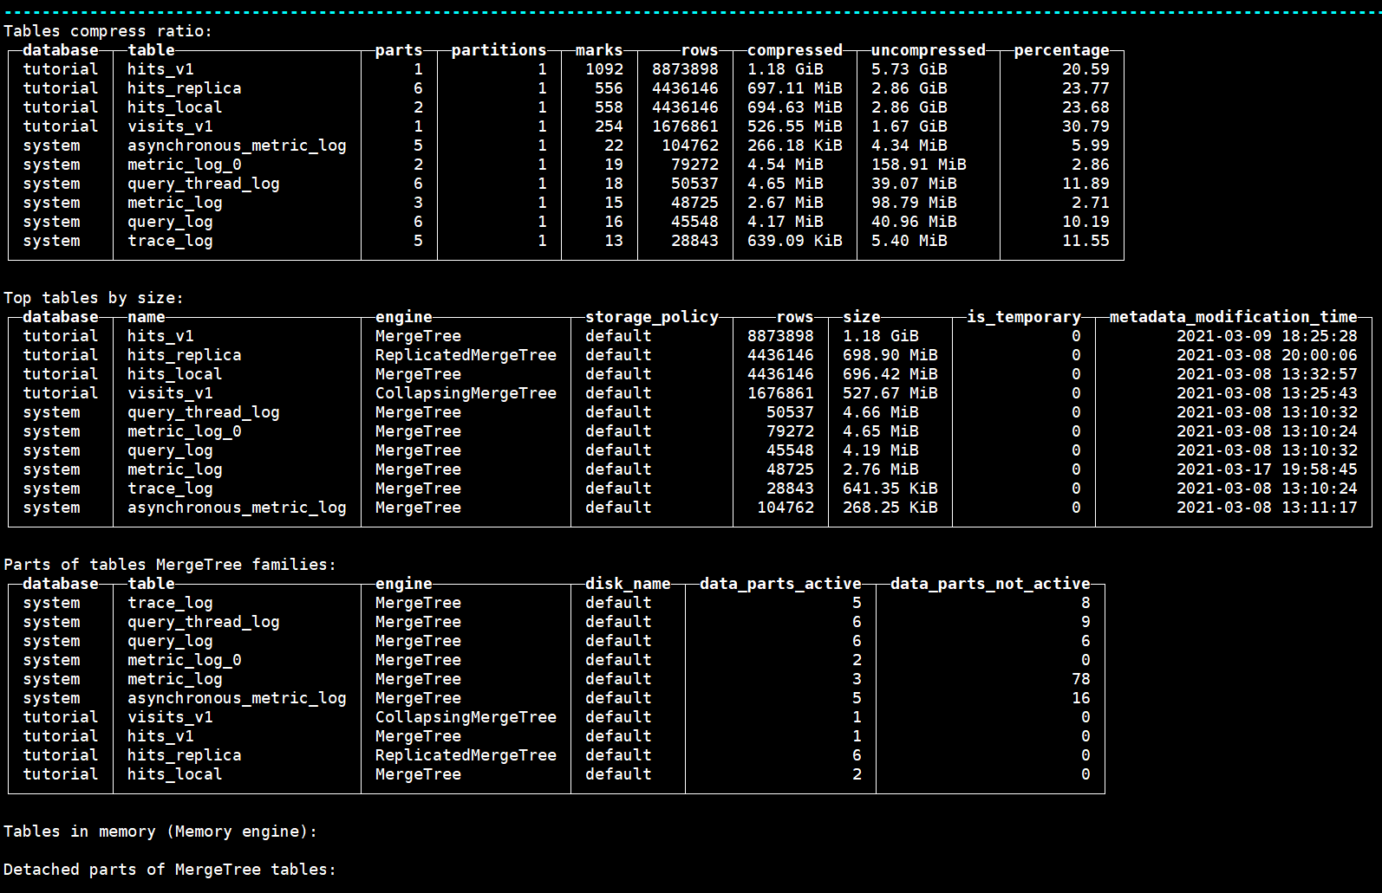
Task: Click the 'partitions' column header
Action: point(499,50)
